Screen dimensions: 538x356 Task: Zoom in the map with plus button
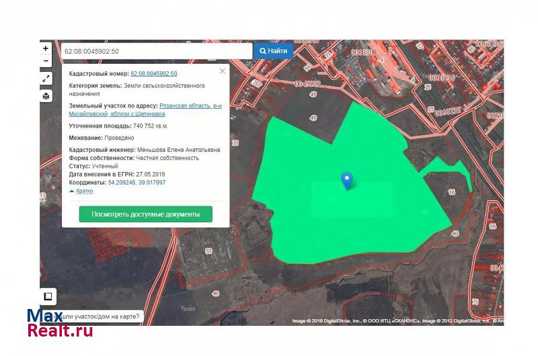pyautogui.click(x=46, y=48)
